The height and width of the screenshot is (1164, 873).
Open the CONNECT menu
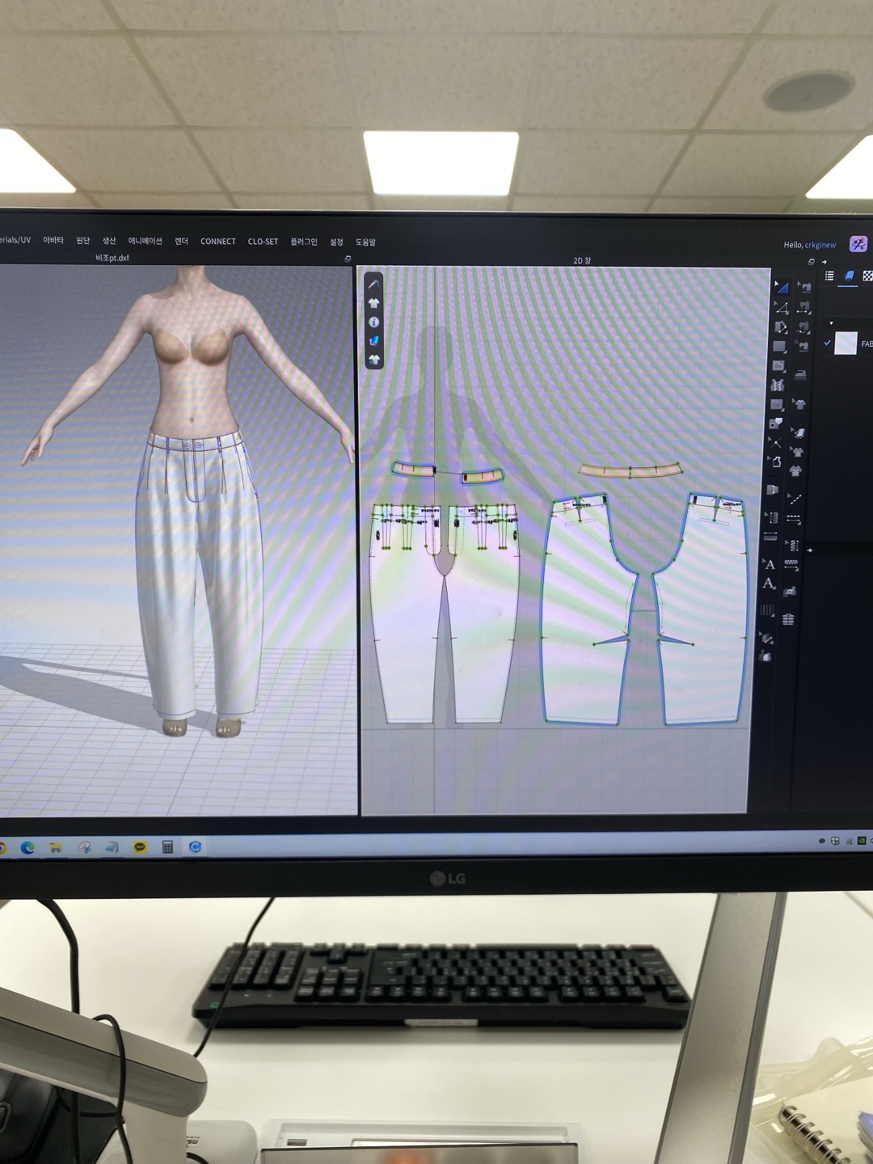pyautogui.click(x=217, y=242)
